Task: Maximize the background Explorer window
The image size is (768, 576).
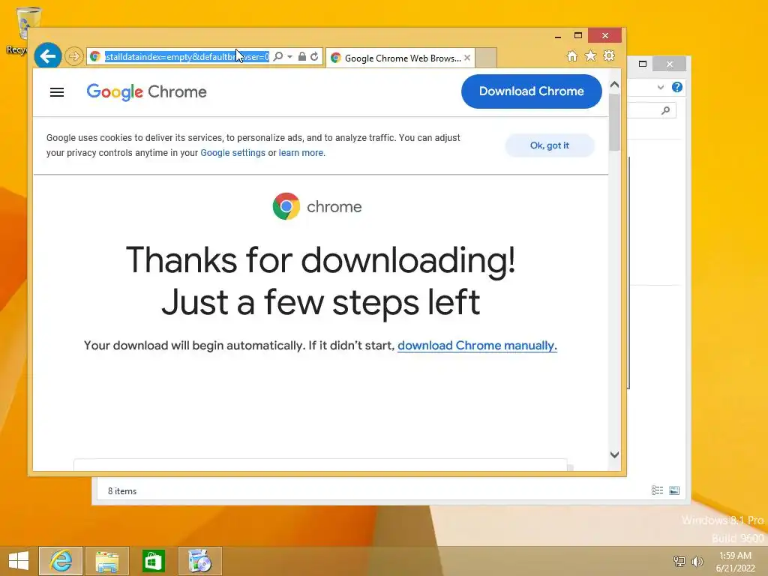Action: [x=643, y=64]
